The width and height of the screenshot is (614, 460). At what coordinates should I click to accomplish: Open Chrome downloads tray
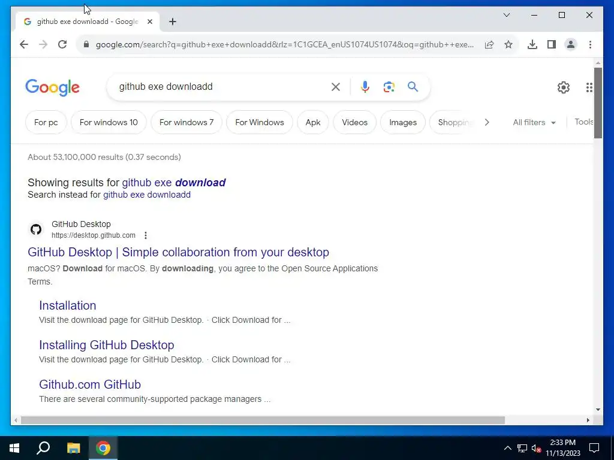click(x=532, y=44)
